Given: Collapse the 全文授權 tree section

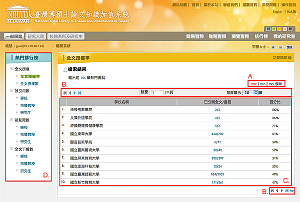Looking at the screenshot, I should click(x=11, y=69).
